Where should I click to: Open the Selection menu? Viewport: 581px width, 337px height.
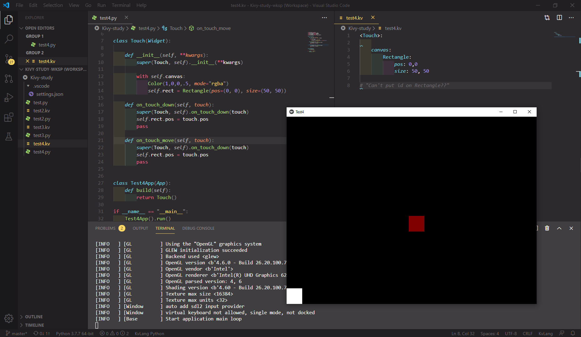point(53,5)
